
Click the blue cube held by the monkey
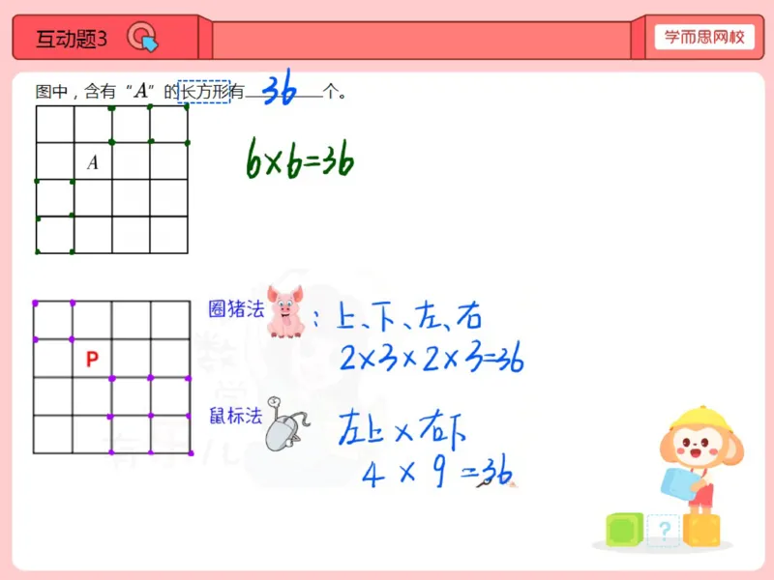click(x=680, y=484)
